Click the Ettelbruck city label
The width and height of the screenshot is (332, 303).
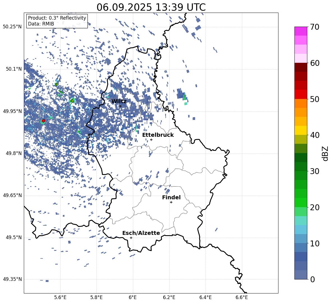pos(158,135)
